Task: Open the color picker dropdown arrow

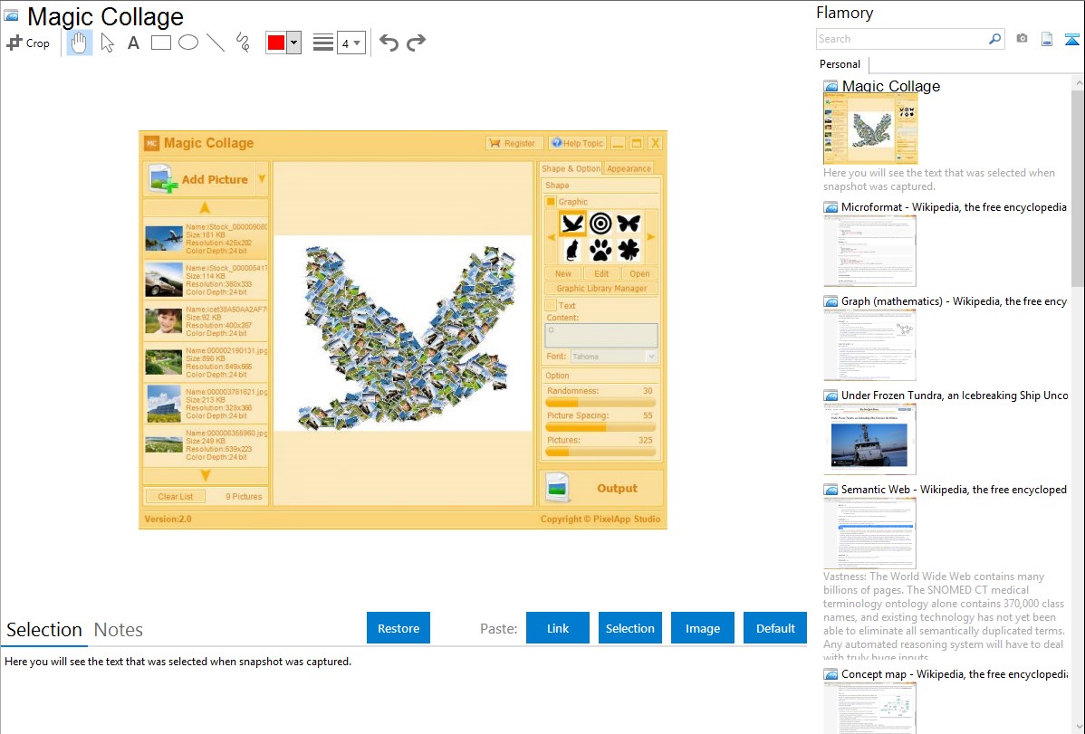Action: point(294,43)
